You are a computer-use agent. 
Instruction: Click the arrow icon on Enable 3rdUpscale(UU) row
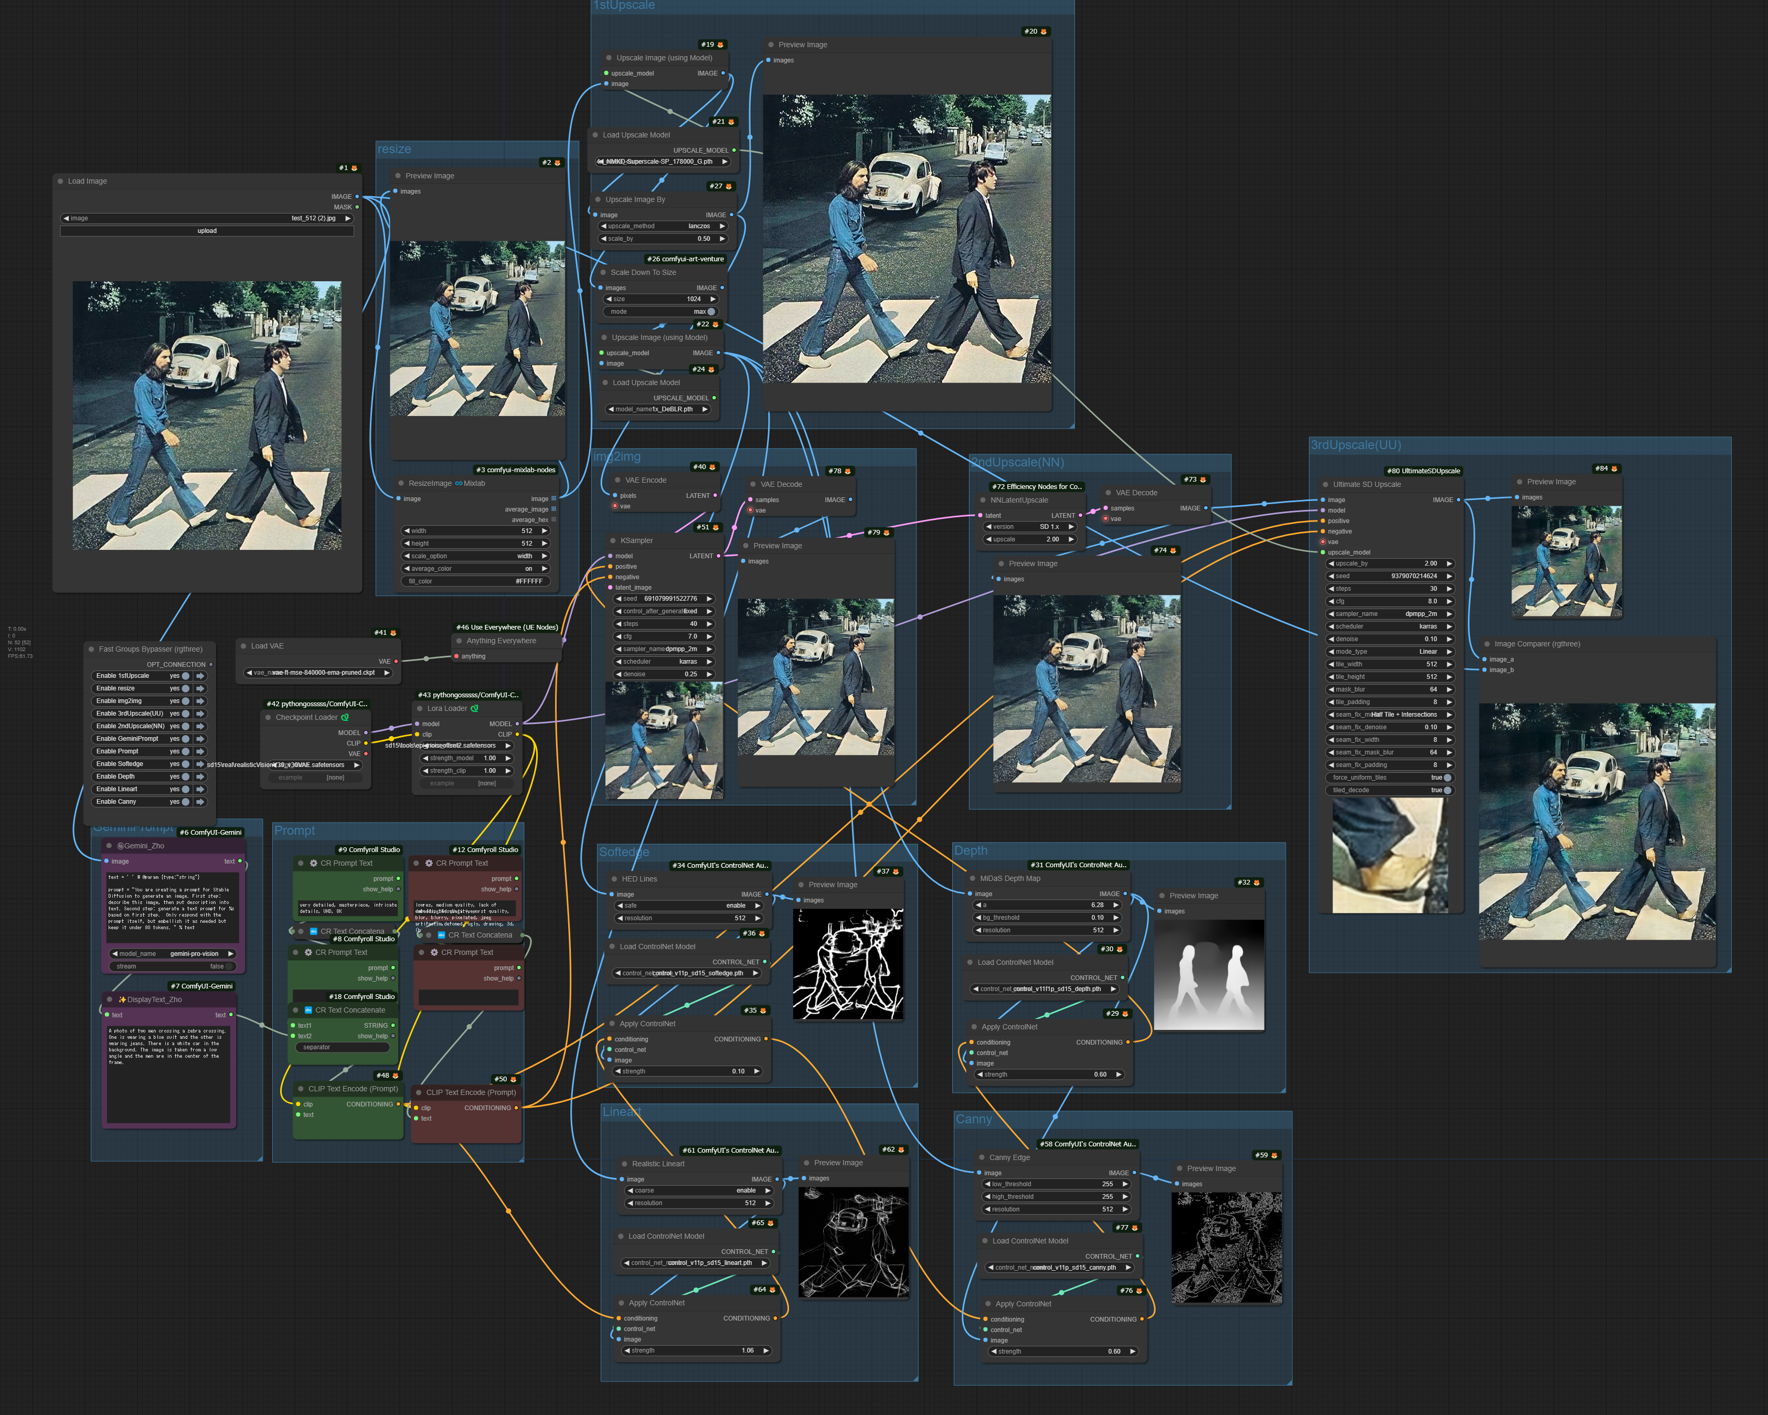(x=199, y=714)
